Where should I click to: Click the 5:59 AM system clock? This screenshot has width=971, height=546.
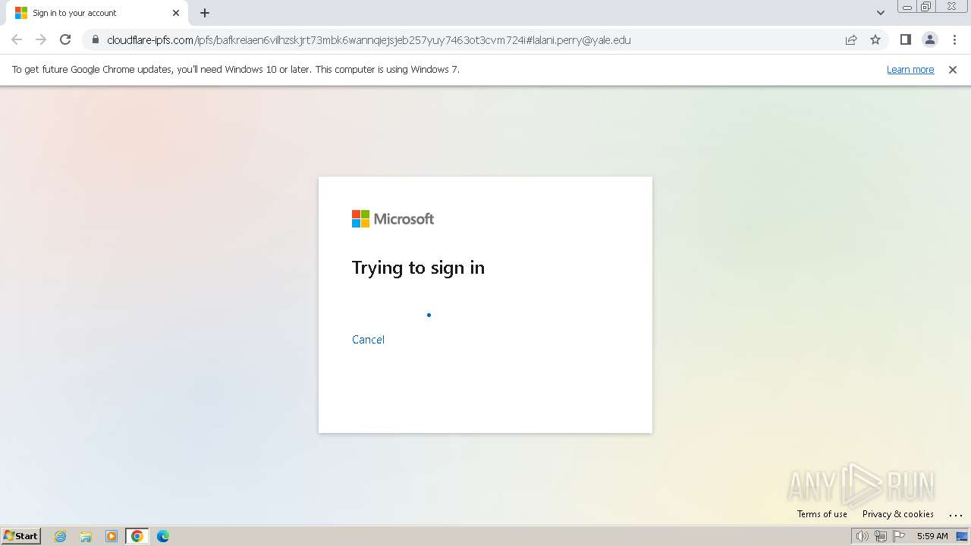[x=932, y=536]
